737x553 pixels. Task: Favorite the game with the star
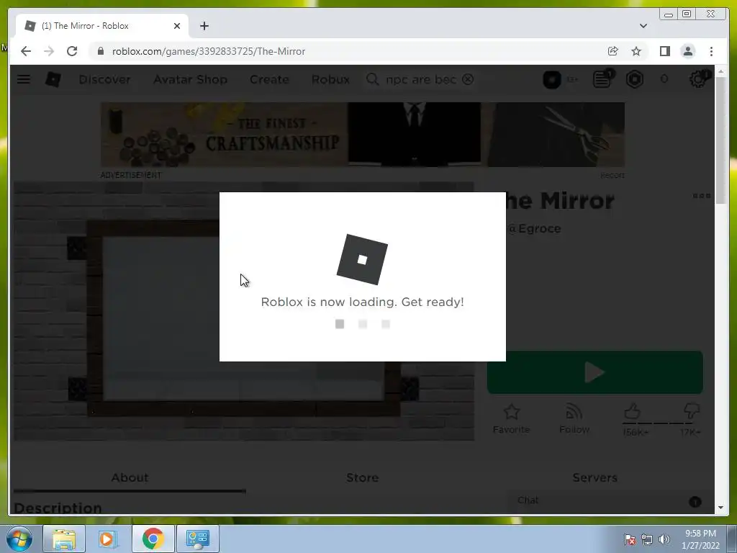click(x=512, y=419)
